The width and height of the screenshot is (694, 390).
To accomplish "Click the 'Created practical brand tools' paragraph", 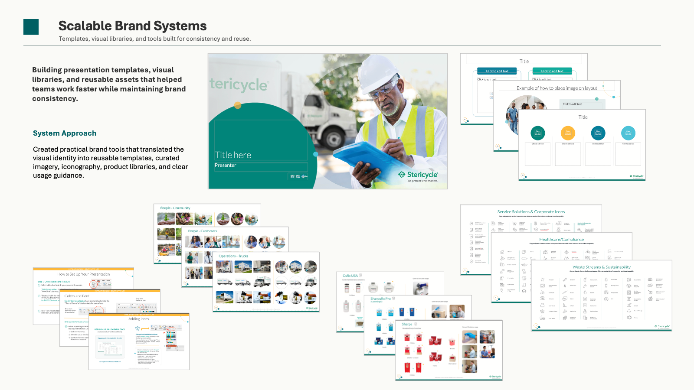I will pos(111,162).
